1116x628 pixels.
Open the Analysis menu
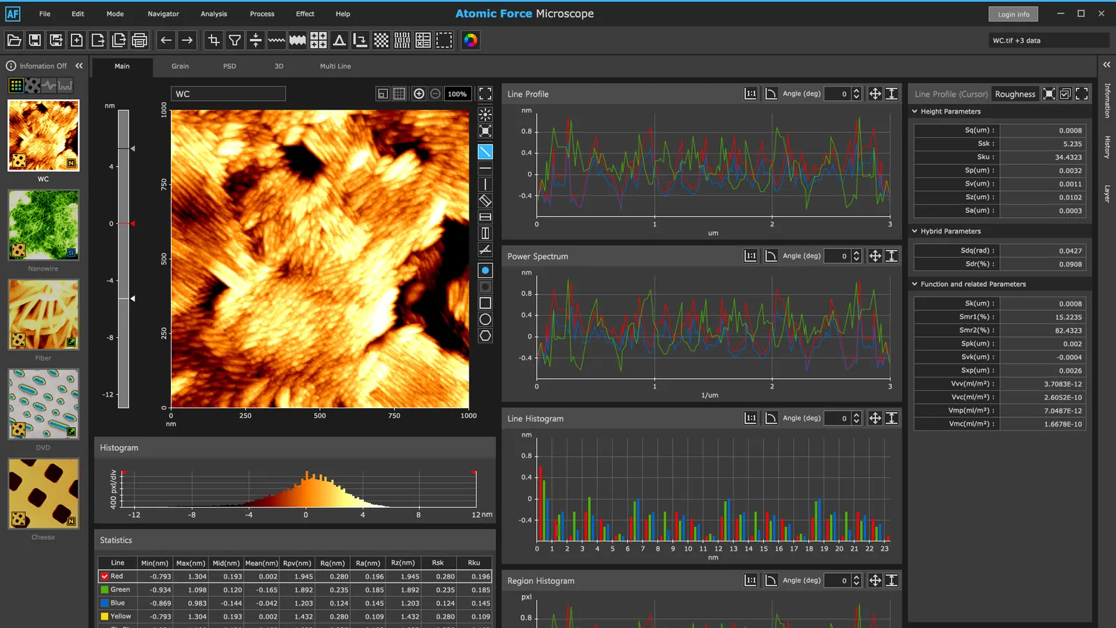[x=214, y=14]
